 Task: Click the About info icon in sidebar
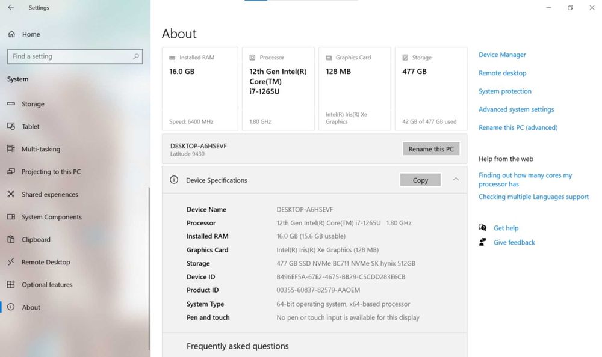pos(11,307)
